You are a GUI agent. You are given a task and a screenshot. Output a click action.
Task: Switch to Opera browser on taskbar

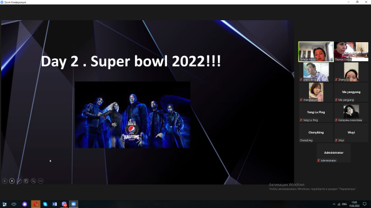(x=36, y=204)
